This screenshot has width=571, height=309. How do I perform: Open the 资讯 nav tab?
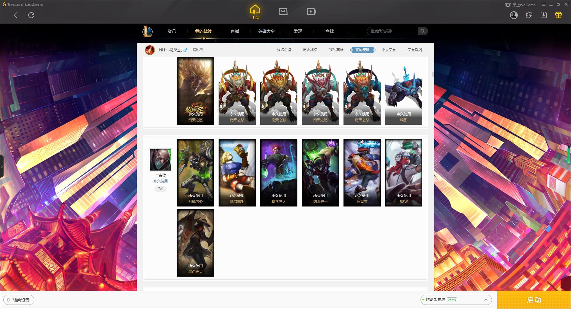[172, 31]
